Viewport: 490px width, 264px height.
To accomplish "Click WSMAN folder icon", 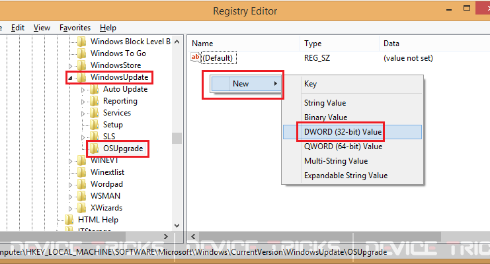I will [x=81, y=196].
